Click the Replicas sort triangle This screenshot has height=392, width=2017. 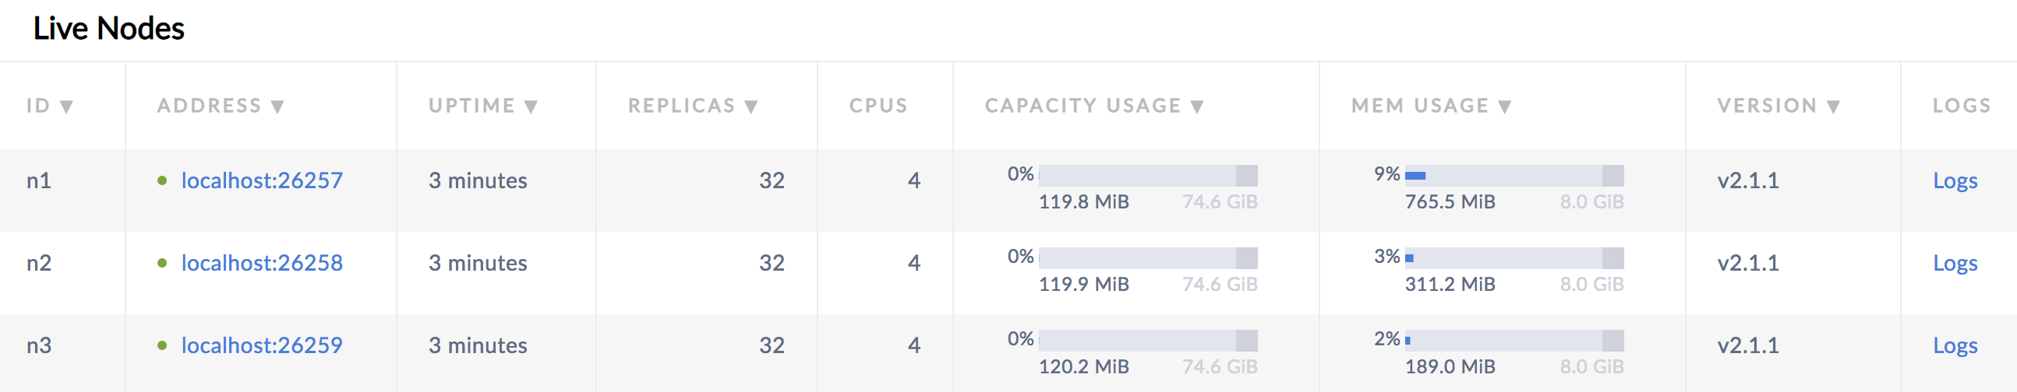pyautogui.click(x=751, y=107)
